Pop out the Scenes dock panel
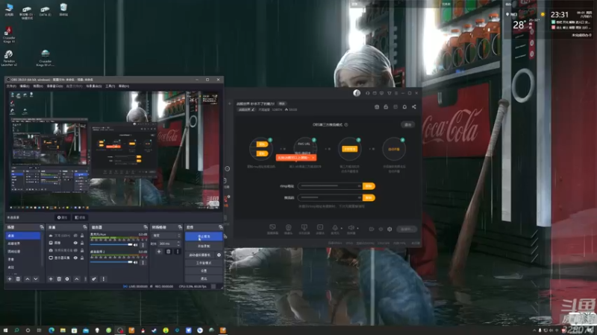 (x=42, y=227)
